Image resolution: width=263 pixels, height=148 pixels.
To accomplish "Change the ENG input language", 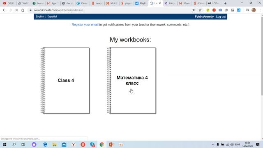I will click(x=238, y=144).
